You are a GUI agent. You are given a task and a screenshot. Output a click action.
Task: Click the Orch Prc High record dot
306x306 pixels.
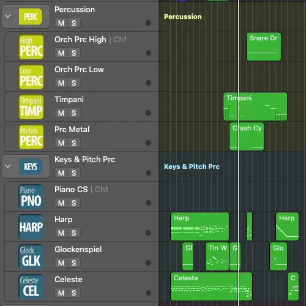pos(148,53)
